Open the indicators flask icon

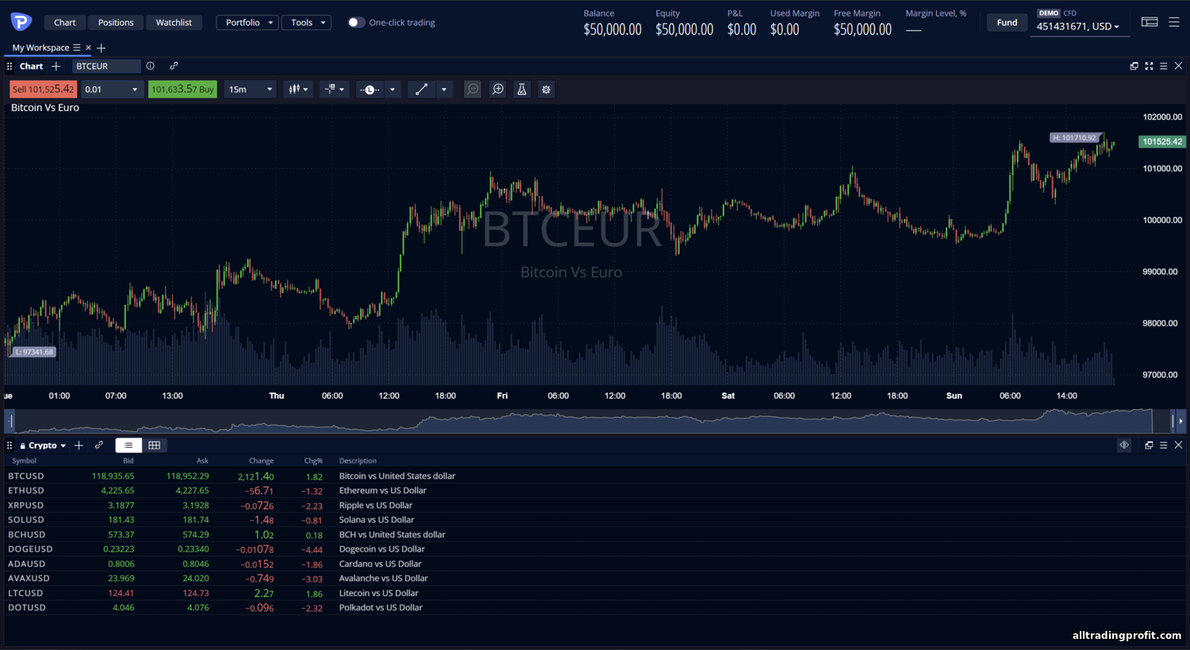coord(522,90)
